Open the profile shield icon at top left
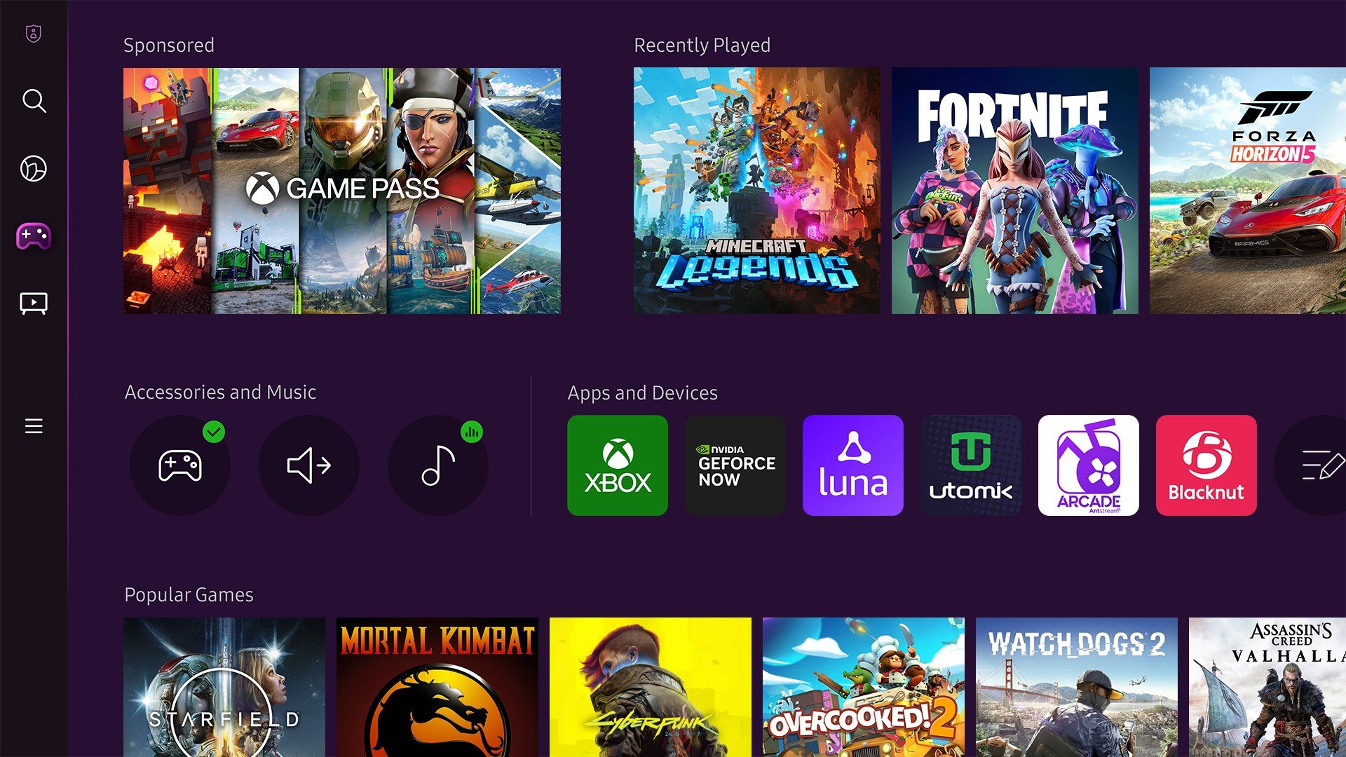The height and width of the screenshot is (757, 1346). pyautogui.click(x=33, y=34)
